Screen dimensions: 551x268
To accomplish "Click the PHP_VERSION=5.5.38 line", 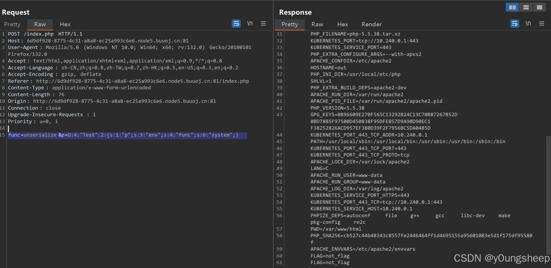I will [337, 108].
